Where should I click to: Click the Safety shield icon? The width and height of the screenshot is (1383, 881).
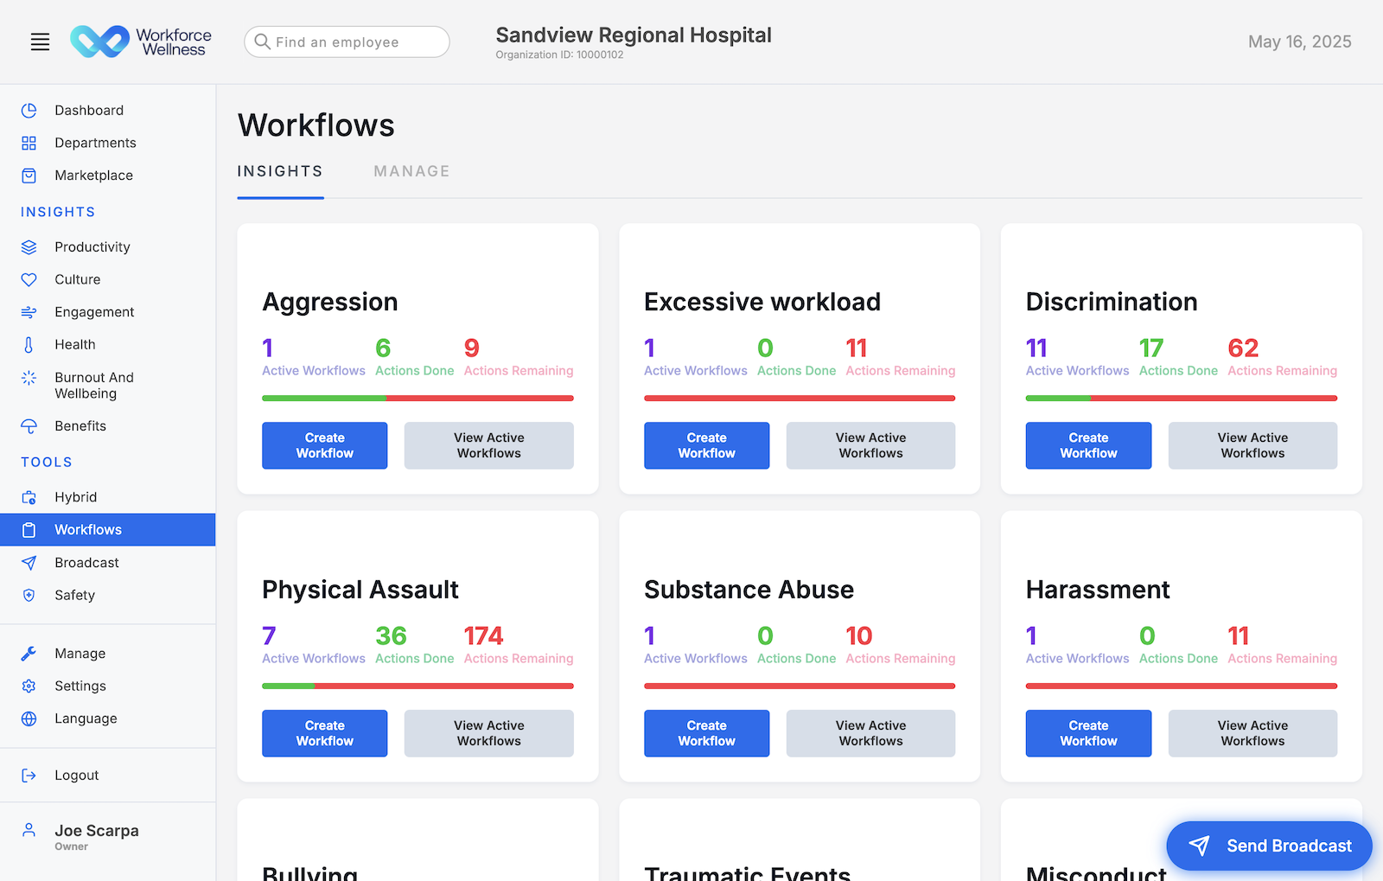click(29, 594)
